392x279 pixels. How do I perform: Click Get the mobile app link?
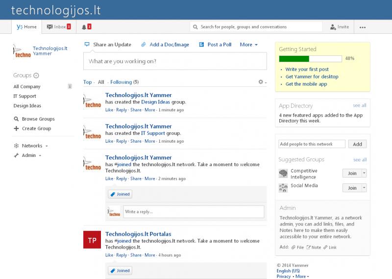306,84
